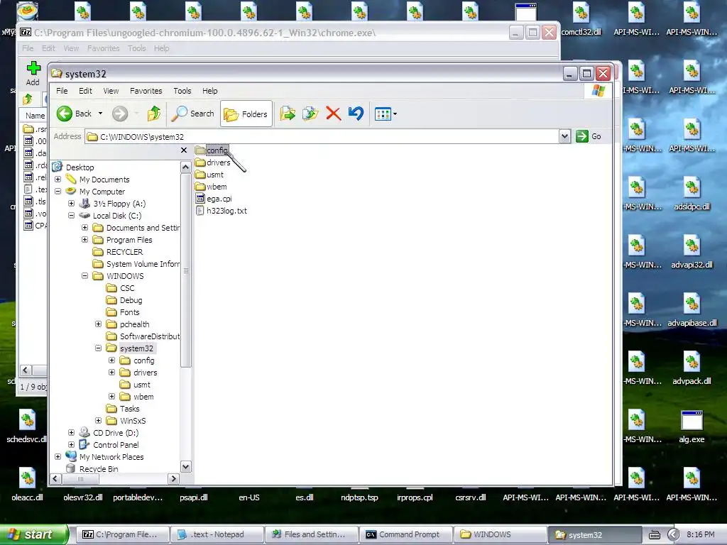
Task: Select CD Drive (D:) in tree
Action: (x=109, y=432)
